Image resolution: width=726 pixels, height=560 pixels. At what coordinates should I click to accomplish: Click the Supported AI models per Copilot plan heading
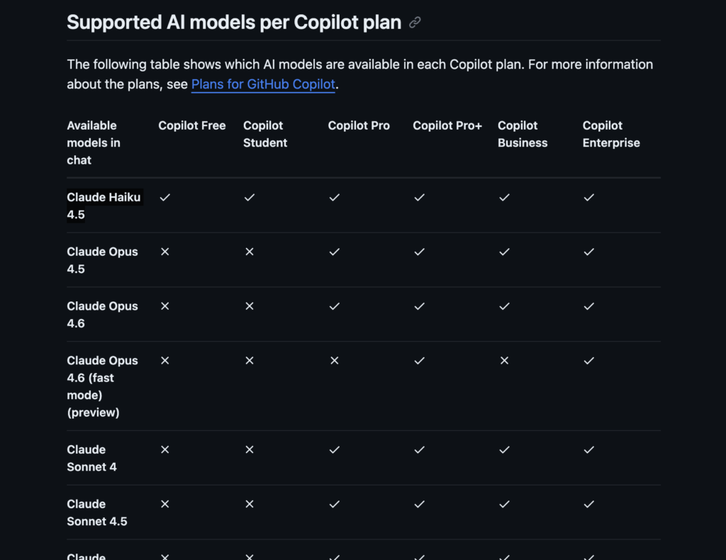click(234, 22)
